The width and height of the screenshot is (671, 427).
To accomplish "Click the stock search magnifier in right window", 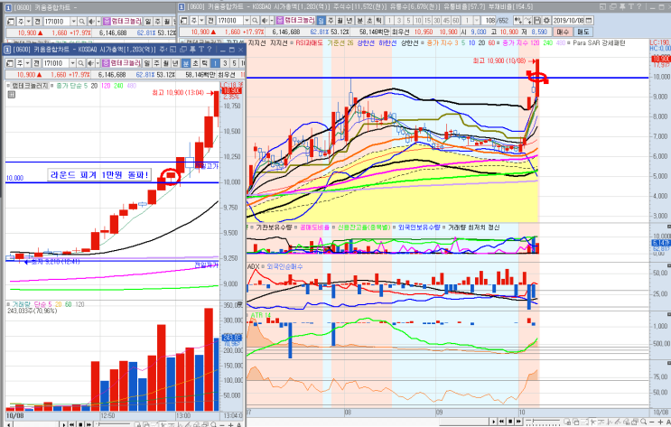I will click(x=255, y=21).
